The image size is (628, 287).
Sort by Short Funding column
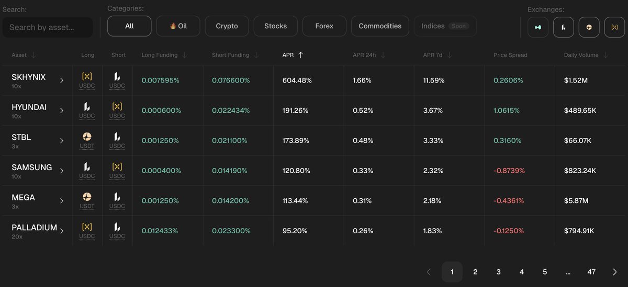(x=235, y=55)
